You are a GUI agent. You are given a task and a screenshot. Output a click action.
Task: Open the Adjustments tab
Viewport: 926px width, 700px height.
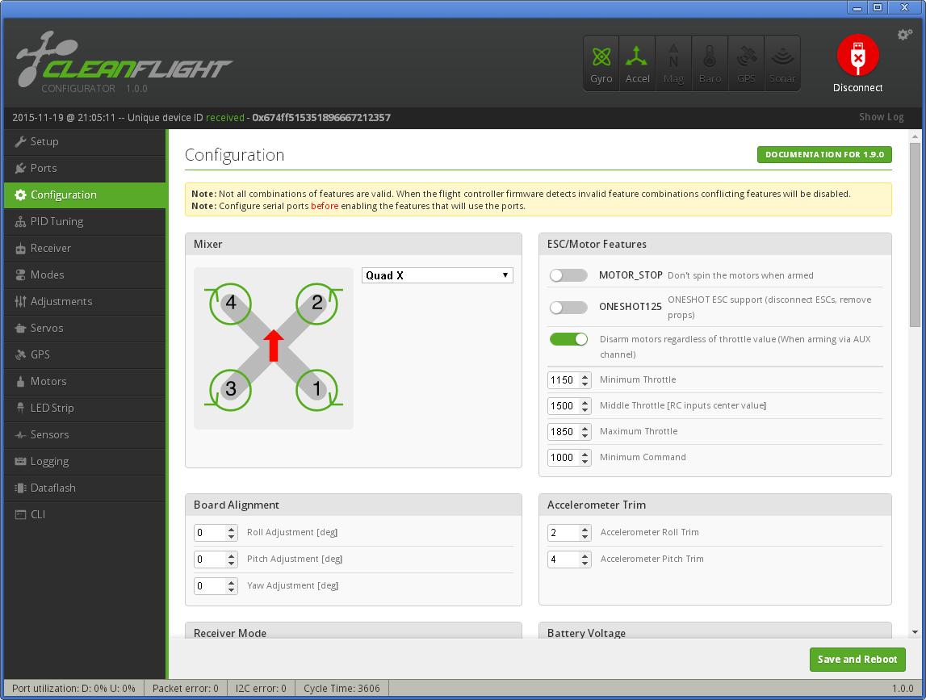point(85,301)
